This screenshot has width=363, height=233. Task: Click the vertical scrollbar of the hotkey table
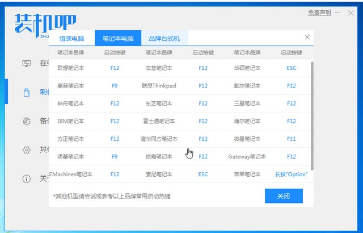pos(312,114)
